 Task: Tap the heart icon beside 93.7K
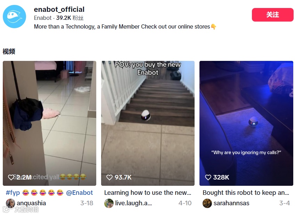[x=109, y=177]
